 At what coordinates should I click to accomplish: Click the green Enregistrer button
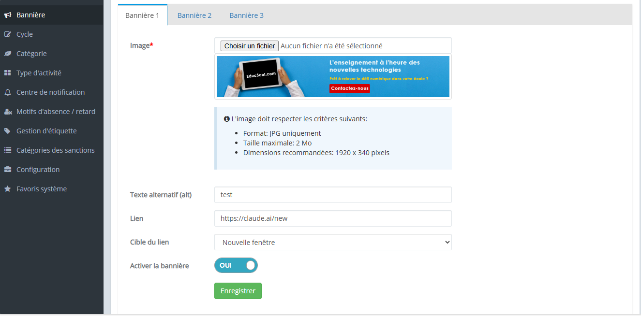coord(238,291)
